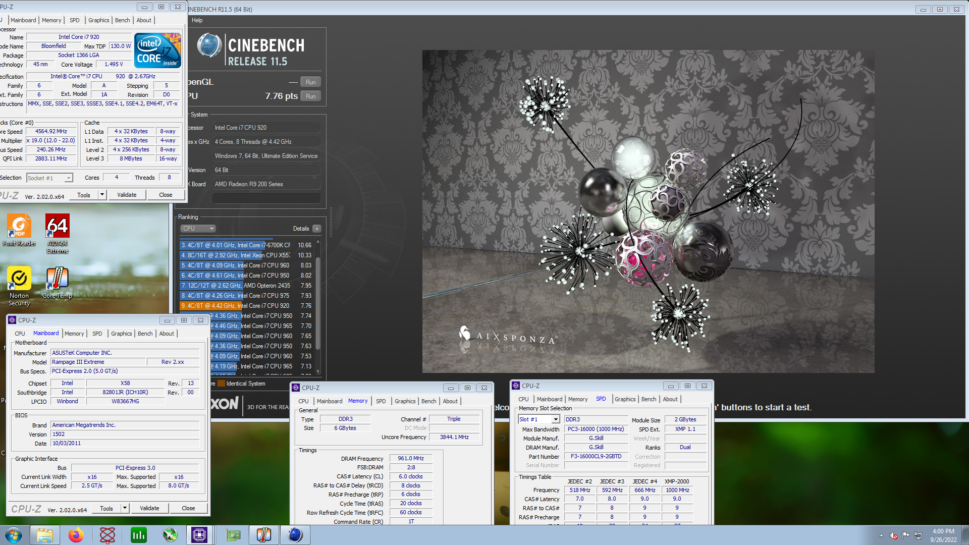
Task: Select CPU tab in Memory CPU-Z window
Action: click(303, 401)
